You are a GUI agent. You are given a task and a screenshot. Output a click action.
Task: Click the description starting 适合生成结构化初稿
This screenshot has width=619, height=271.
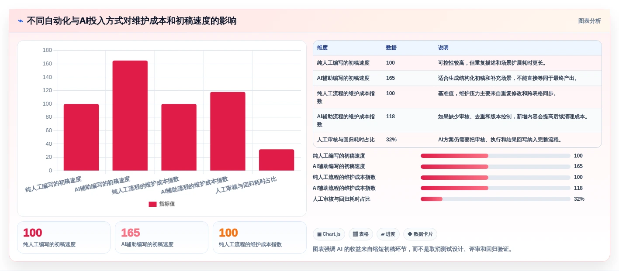[508, 78]
